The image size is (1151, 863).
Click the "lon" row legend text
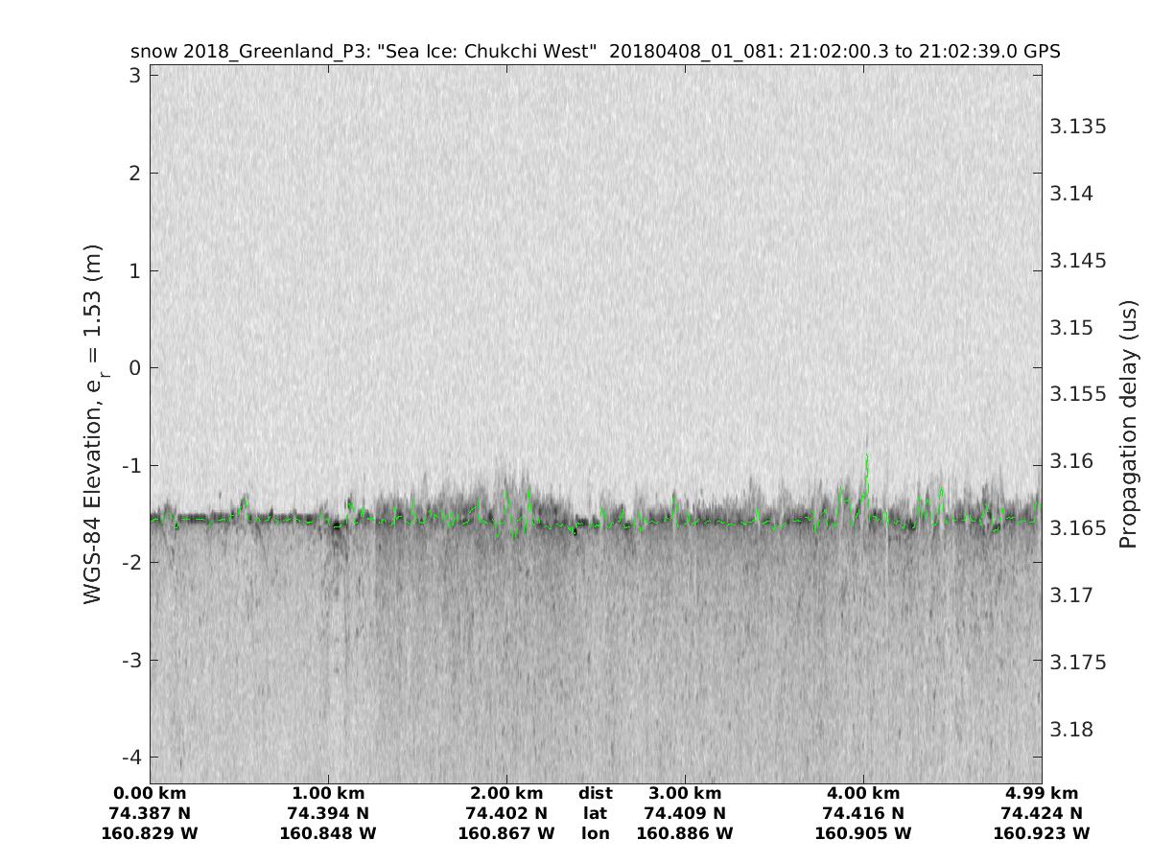595,833
